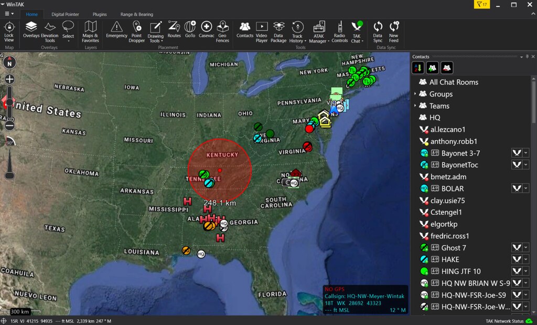The width and height of the screenshot is (537, 325).
Task: Open the Data Package tool
Action: 278,32
